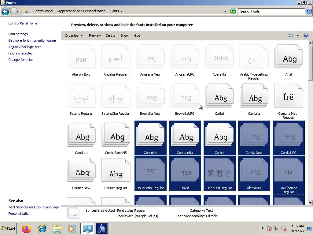The height and width of the screenshot is (235, 313).
Task: Select the Aharoni Bold font icon
Action: 81,57
